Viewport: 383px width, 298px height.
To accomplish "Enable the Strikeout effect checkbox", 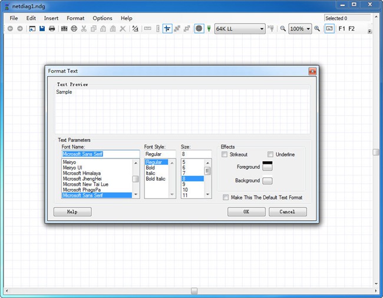I will pos(224,155).
